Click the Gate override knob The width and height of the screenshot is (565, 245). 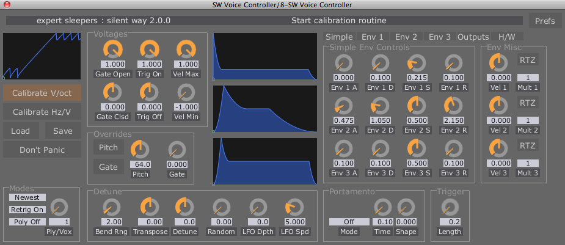click(177, 150)
